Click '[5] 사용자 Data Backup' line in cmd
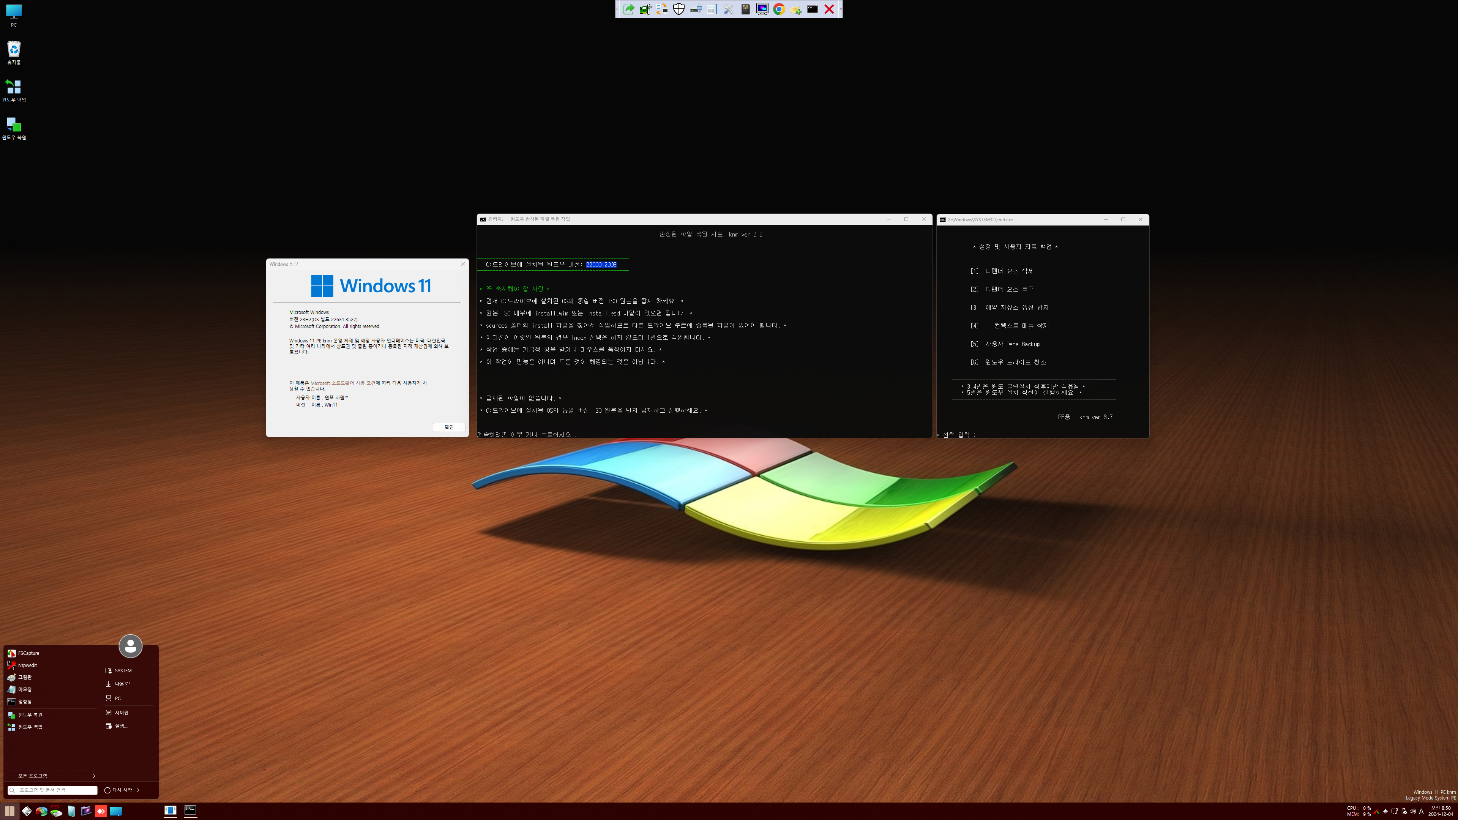The height and width of the screenshot is (820, 1458). (x=1005, y=344)
